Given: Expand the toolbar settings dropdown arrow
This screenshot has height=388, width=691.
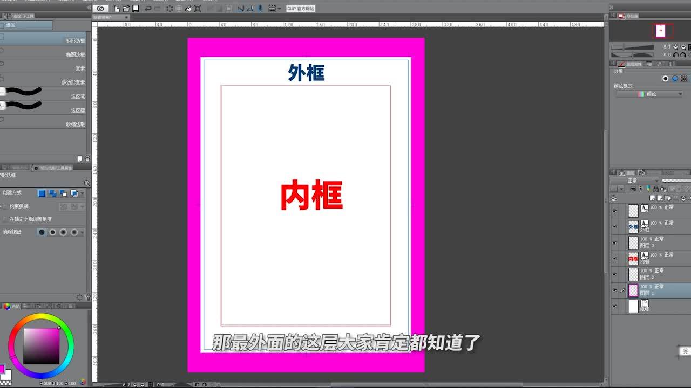Looking at the screenshot, I should pyautogui.click(x=279, y=9).
